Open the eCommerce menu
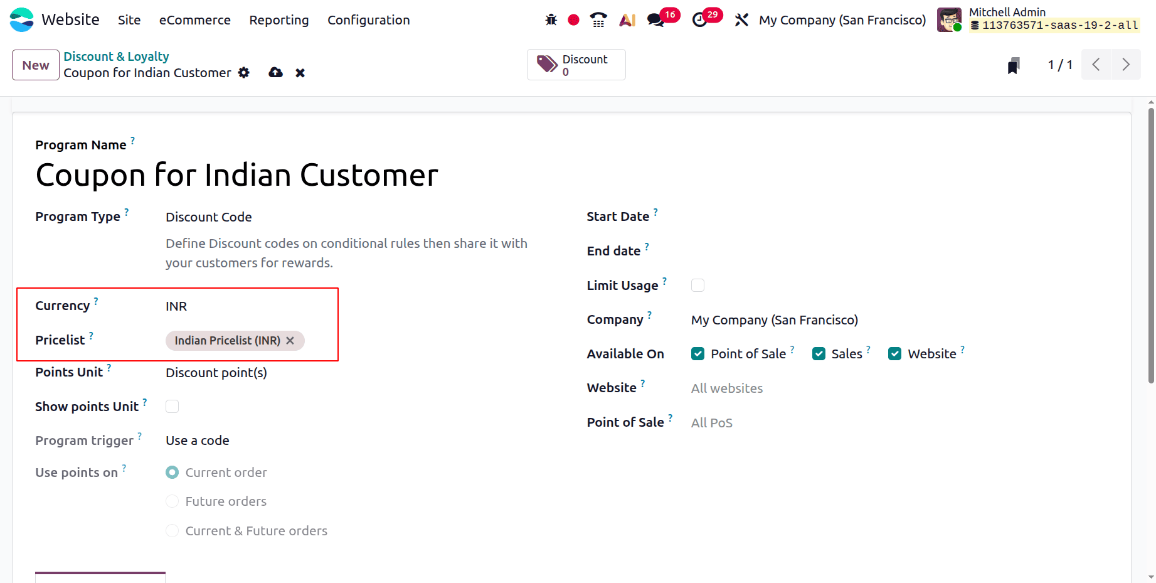 (x=195, y=20)
